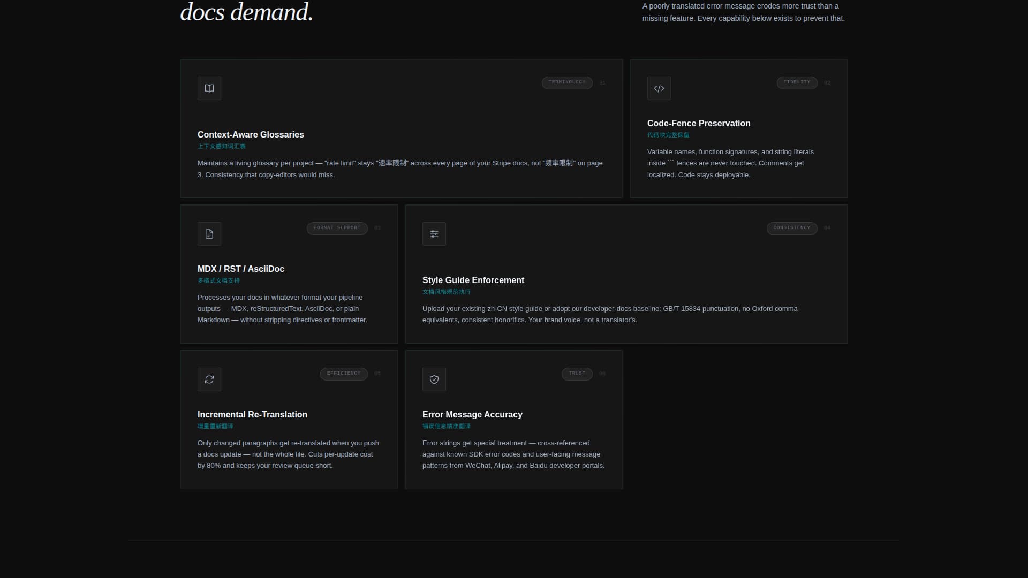This screenshot has height=578, width=1028.
Task: Click the open book glossary icon
Action: click(x=209, y=88)
